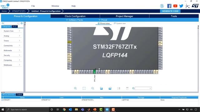Click the Untitled - Pinout & Configuration breadcrumb
200x112 pixels.
coord(46,11)
